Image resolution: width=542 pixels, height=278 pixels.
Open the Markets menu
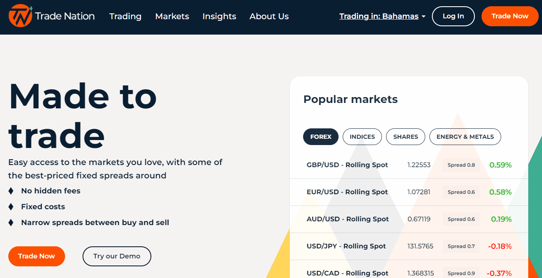172,16
